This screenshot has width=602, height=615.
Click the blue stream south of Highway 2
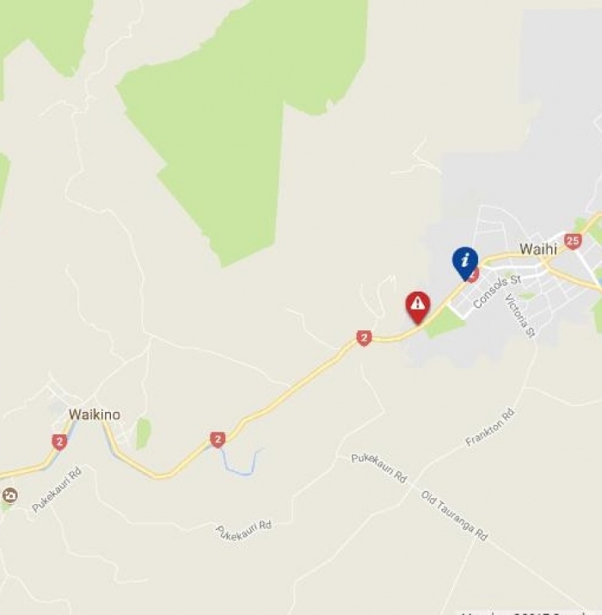click(241, 462)
